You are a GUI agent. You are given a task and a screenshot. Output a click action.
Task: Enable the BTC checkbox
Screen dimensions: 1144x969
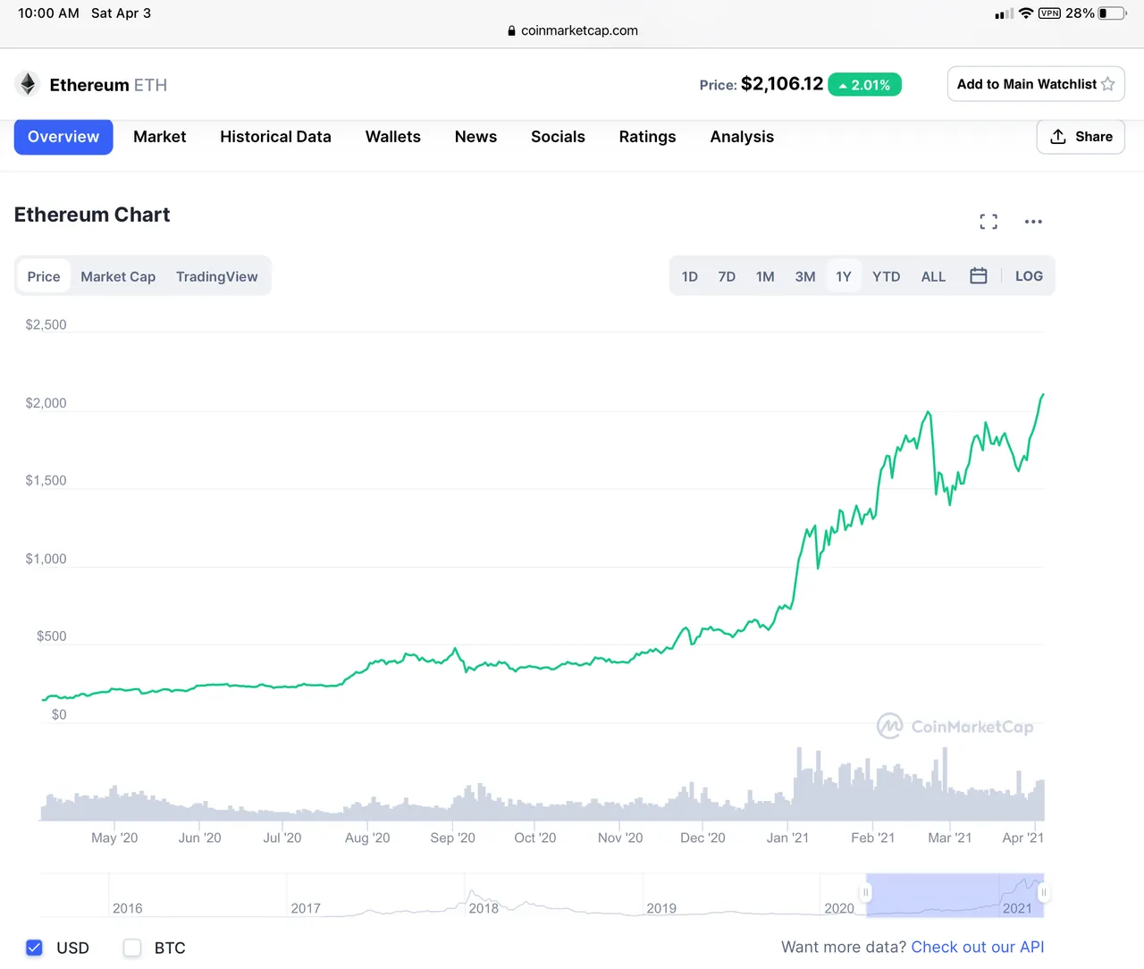(x=132, y=948)
